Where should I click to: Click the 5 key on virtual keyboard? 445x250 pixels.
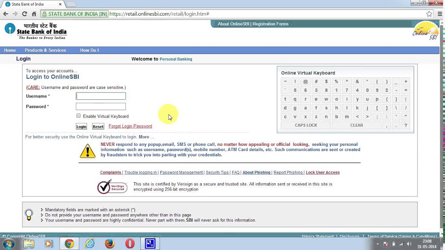coord(295,90)
